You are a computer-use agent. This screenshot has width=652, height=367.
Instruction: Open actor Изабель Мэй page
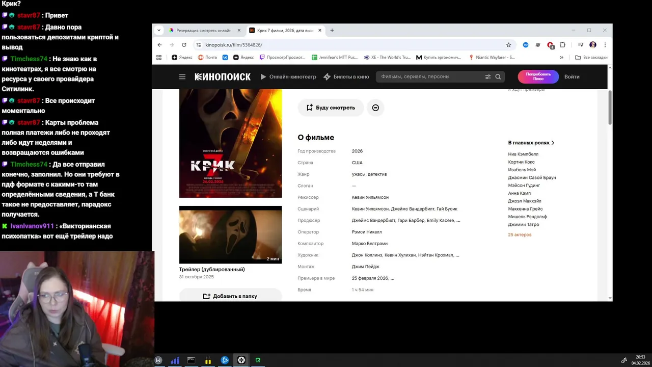pyautogui.click(x=522, y=170)
